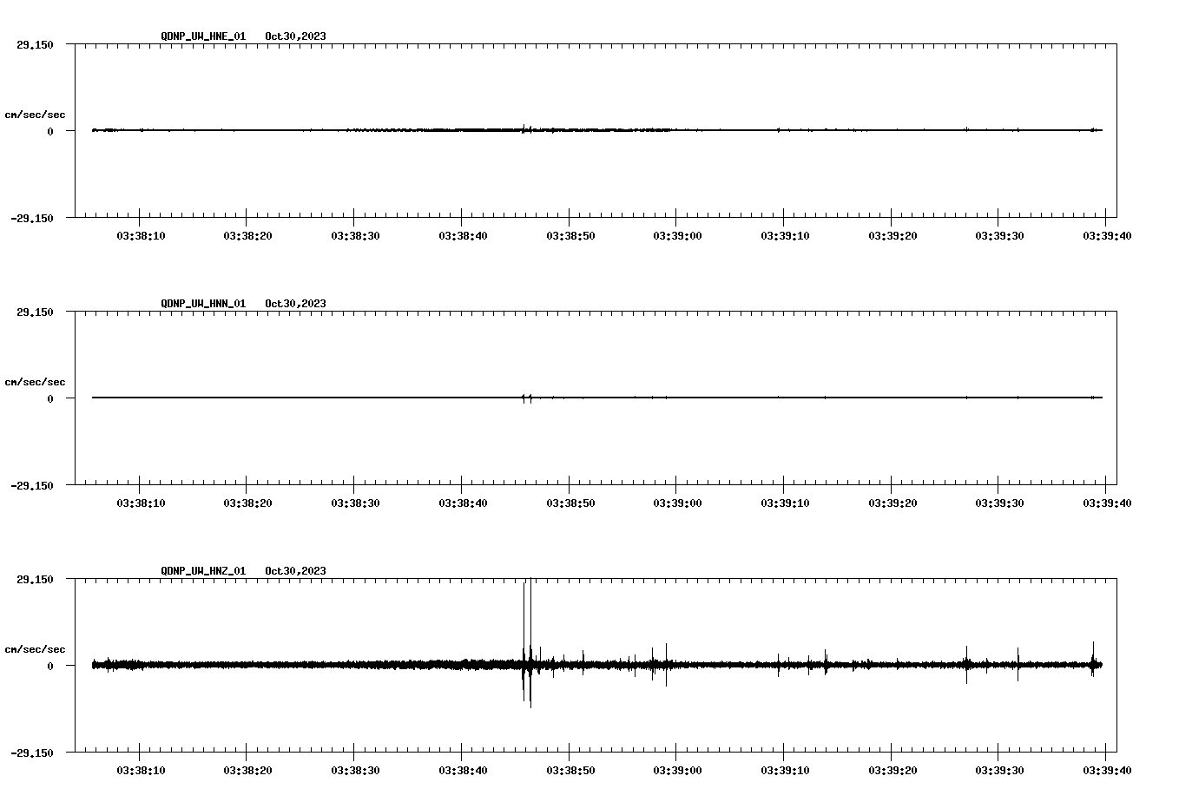Select the Oct30,2023 date above HNZ plot
Screen dimensions: 1179x802
[x=295, y=571]
